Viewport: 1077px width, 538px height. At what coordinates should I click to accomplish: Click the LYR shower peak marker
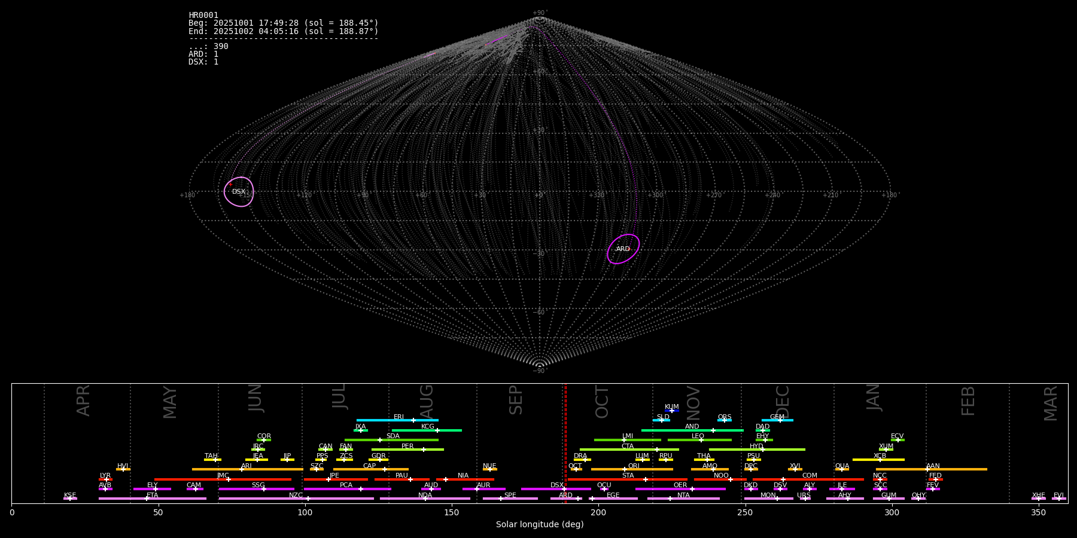point(107,479)
